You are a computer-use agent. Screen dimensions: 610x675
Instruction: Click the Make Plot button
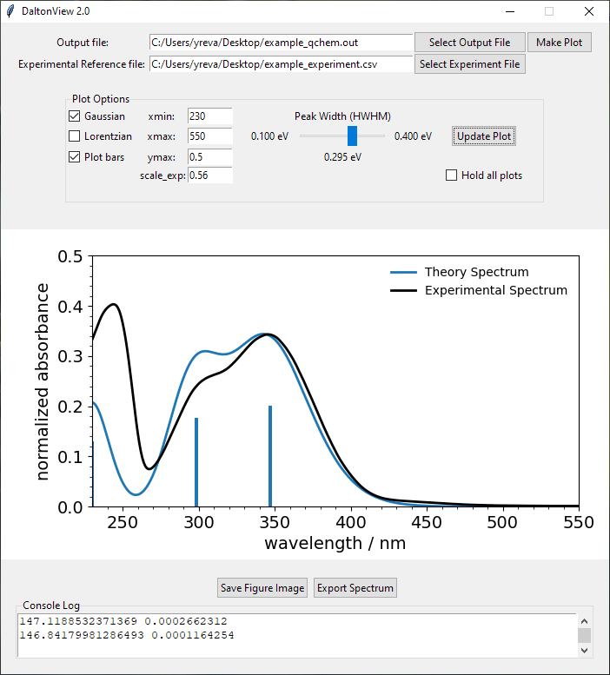560,43
